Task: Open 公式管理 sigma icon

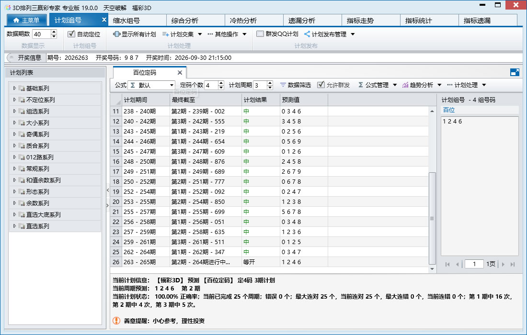Action: tap(361, 85)
